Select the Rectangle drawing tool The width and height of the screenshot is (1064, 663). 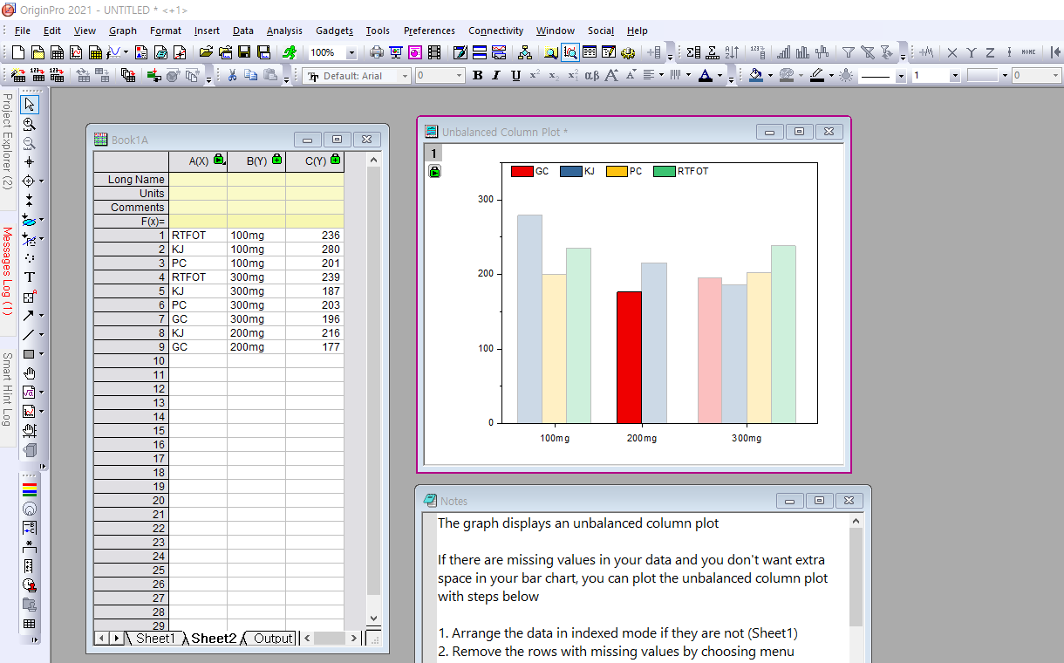(29, 354)
